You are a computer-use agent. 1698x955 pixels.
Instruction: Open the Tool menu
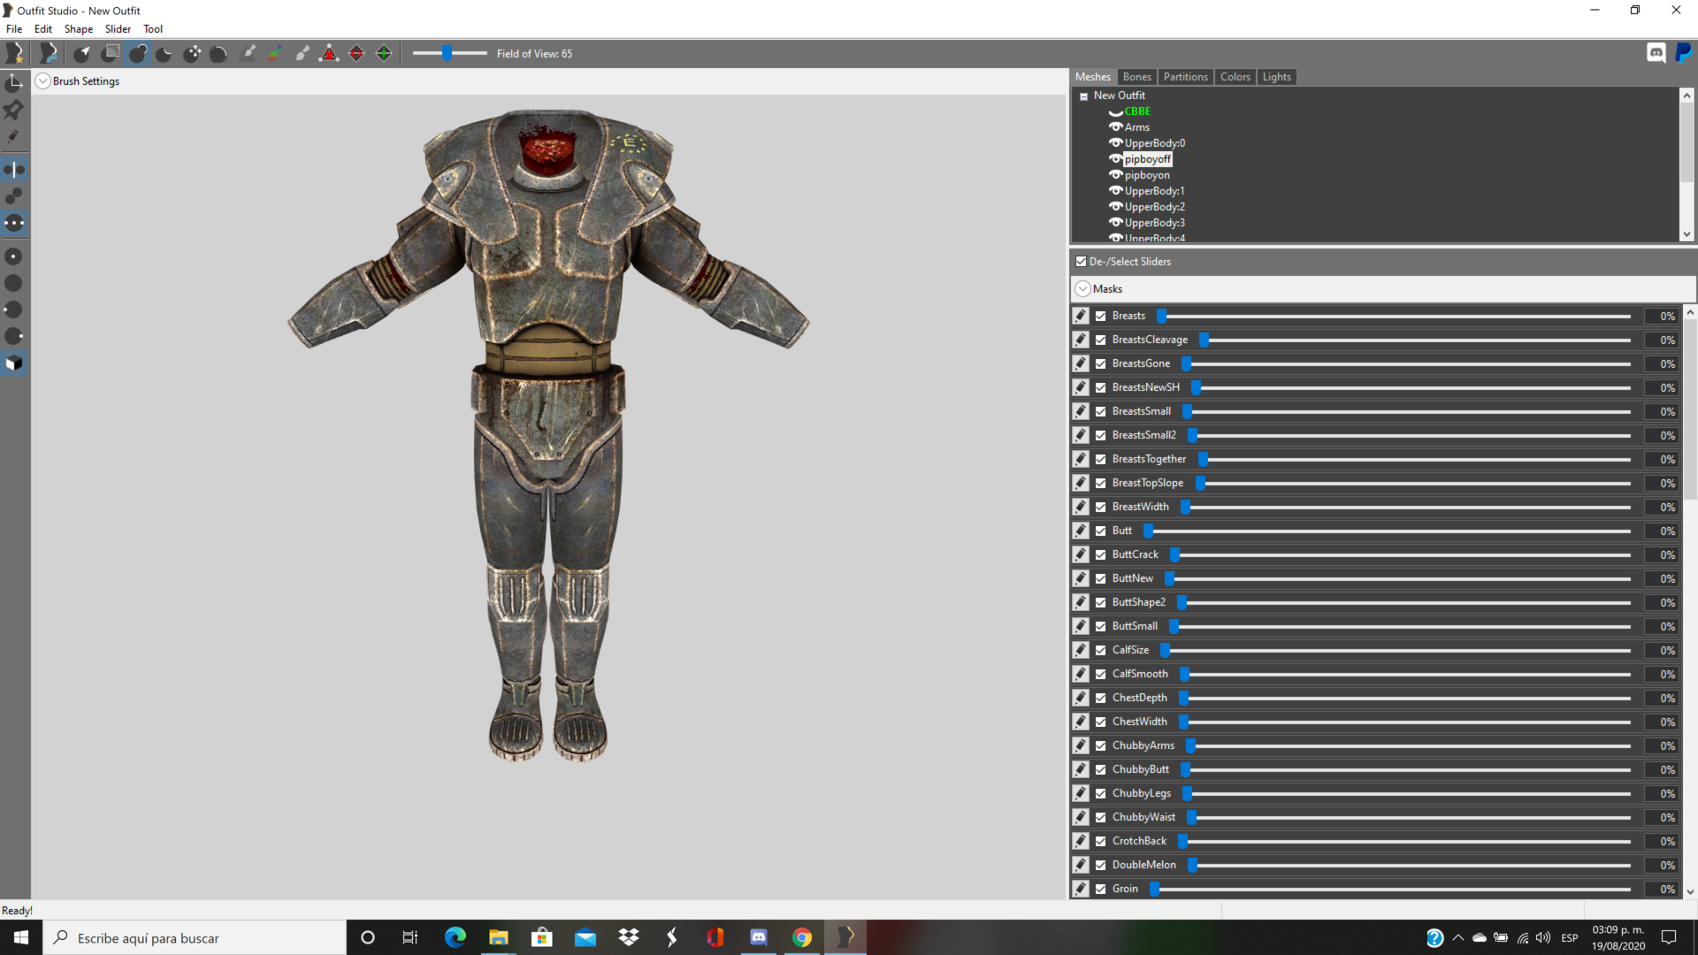point(153,29)
